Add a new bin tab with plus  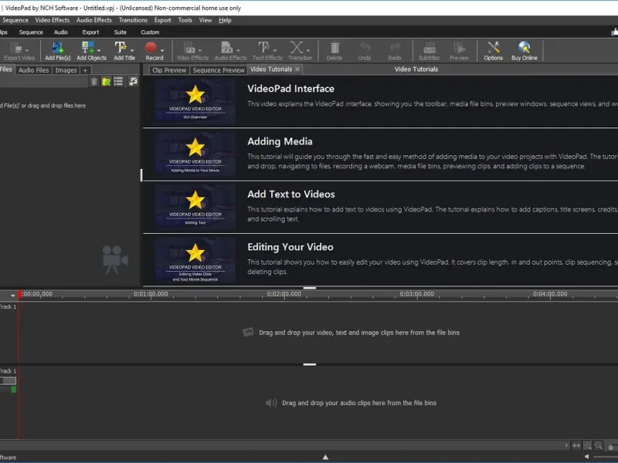(85, 70)
